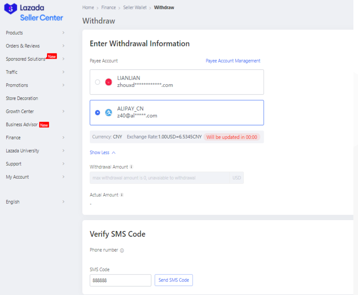Open Lazada University menu item
The width and height of the screenshot is (358, 295).
click(x=23, y=151)
